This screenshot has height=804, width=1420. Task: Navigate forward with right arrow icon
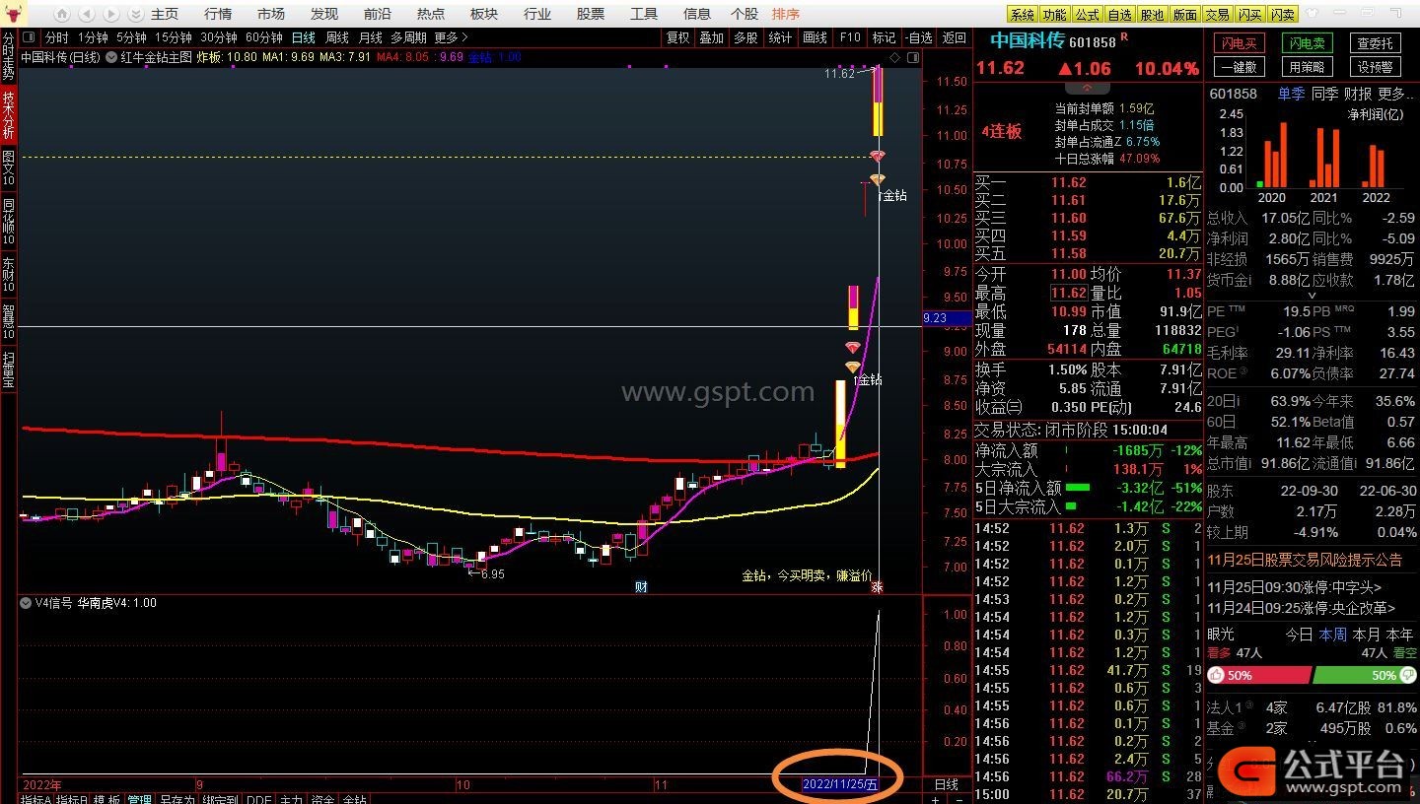coord(110,14)
